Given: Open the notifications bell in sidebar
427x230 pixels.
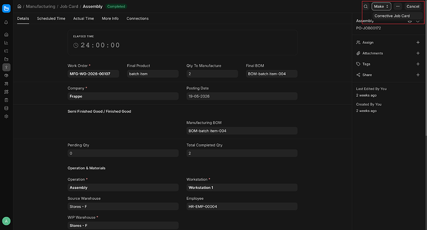Looking at the screenshot, I should (6, 22).
